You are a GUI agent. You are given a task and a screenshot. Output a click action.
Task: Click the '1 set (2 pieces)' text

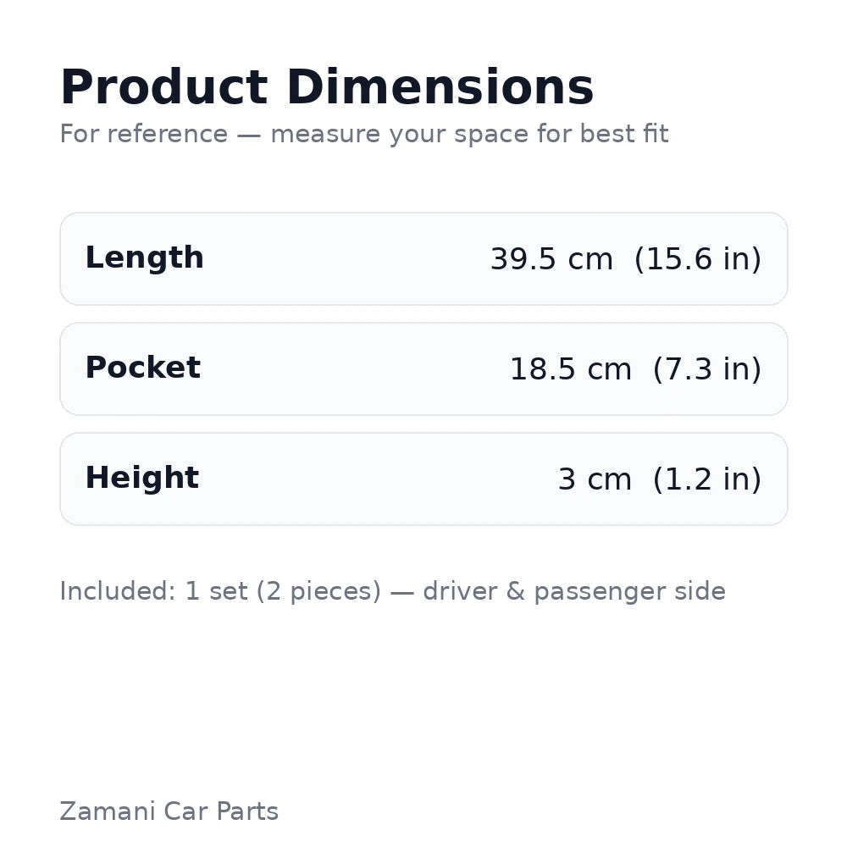tap(283, 591)
